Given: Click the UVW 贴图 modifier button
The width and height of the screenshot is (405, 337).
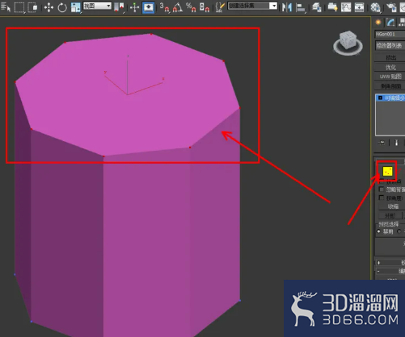Looking at the screenshot, I should [390, 77].
